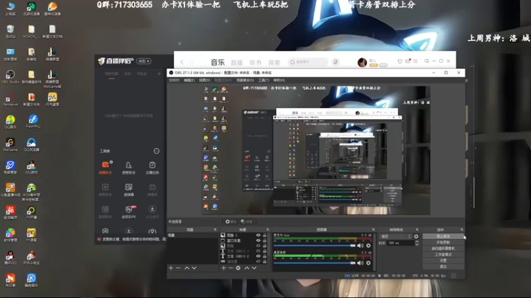531x298 pixels.
Task: Pop out the 混音器 dock header arrow
Action: [374, 230]
